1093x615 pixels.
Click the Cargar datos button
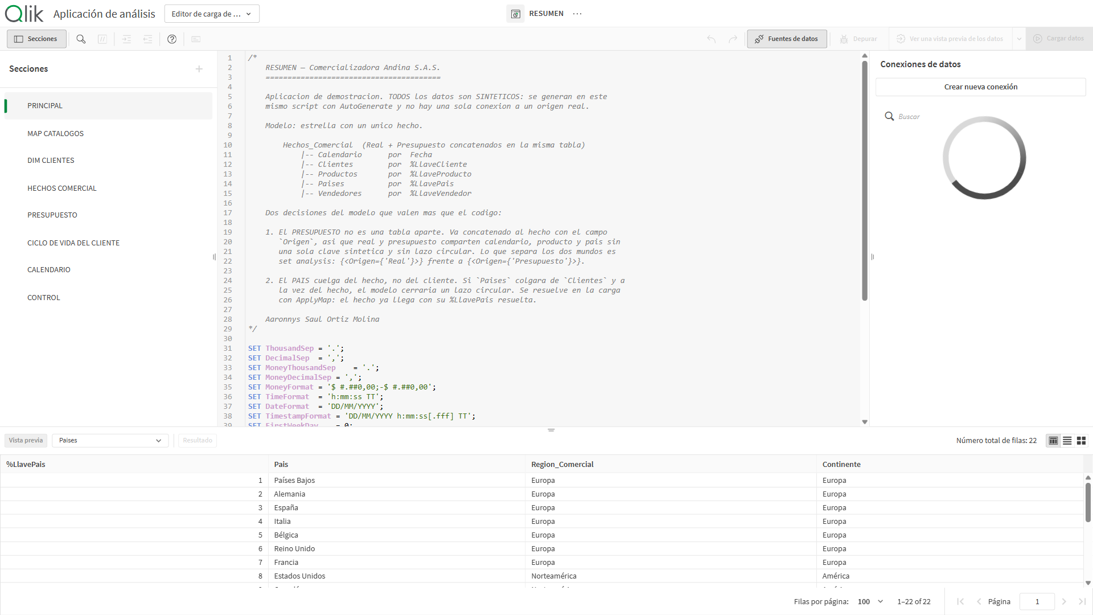[x=1059, y=39]
